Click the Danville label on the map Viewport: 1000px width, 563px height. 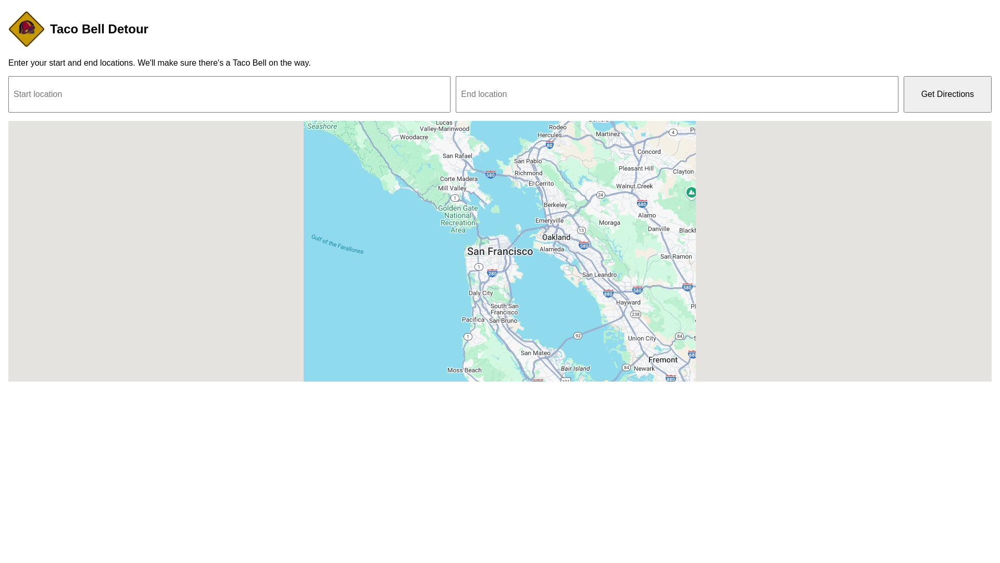click(x=659, y=229)
